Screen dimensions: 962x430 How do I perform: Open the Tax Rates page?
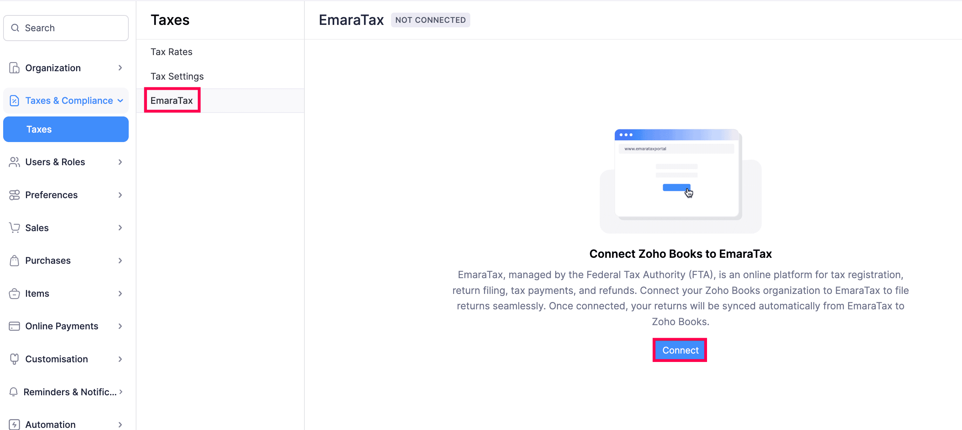tap(171, 52)
